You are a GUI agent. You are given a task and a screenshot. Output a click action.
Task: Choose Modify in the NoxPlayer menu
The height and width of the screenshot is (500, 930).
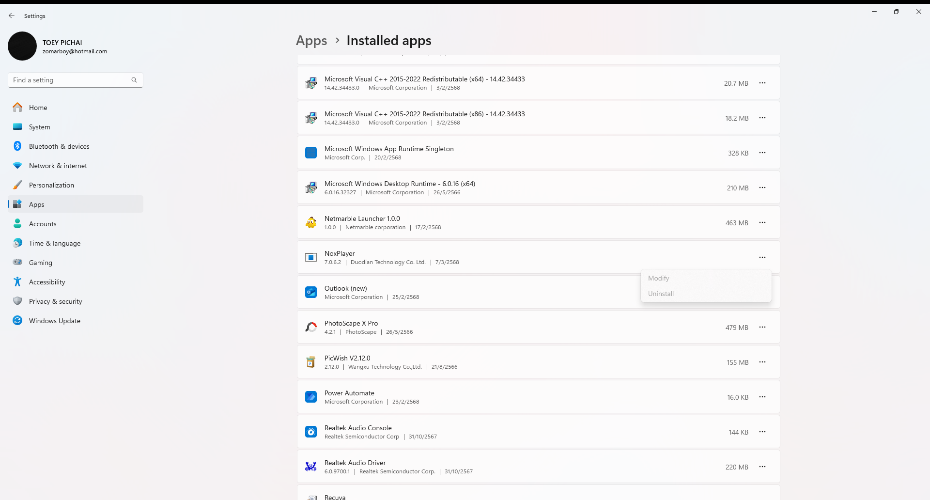click(706, 278)
